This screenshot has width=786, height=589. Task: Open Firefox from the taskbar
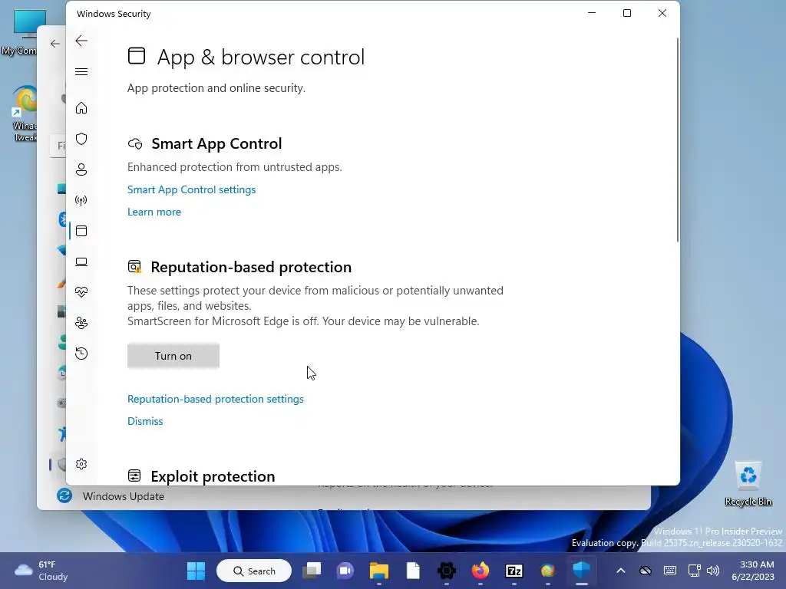coord(481,571)
